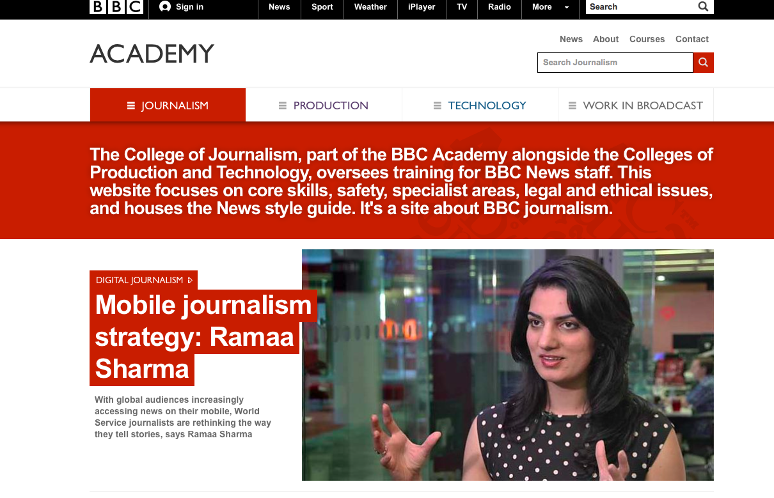Open Weather in the BBC bar
774x498 pixels.
(x=370, y=7)
